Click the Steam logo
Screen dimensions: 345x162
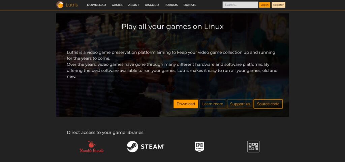click(x=146, y=147)
